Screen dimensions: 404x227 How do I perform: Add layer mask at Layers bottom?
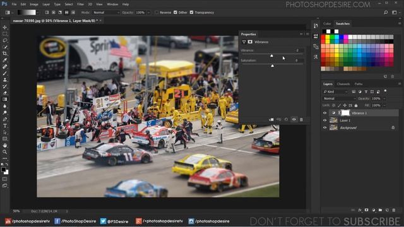tap(366, 210)
